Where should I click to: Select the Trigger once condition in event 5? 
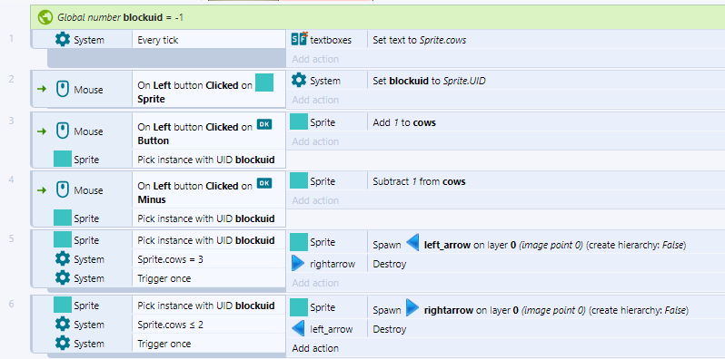(209, 278)
